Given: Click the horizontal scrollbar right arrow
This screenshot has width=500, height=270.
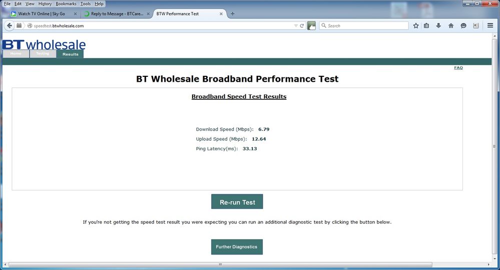Looking at the screenshot, I should 488,265.
